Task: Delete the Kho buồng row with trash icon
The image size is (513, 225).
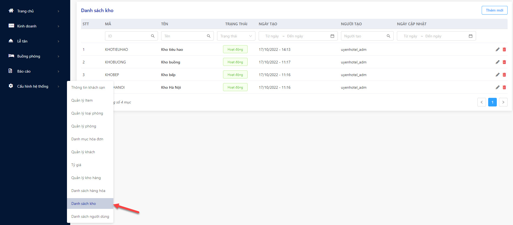Action: 504,62
